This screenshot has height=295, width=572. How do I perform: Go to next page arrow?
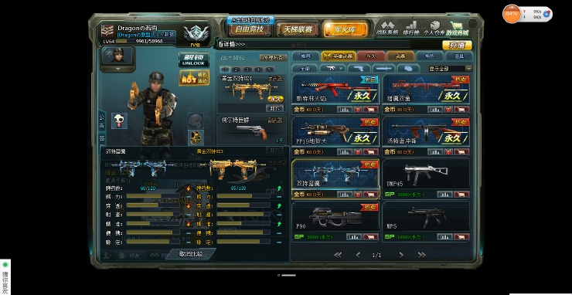click(x=401, y=255)
